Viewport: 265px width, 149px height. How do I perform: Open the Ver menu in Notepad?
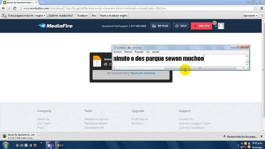click(148, 52)
